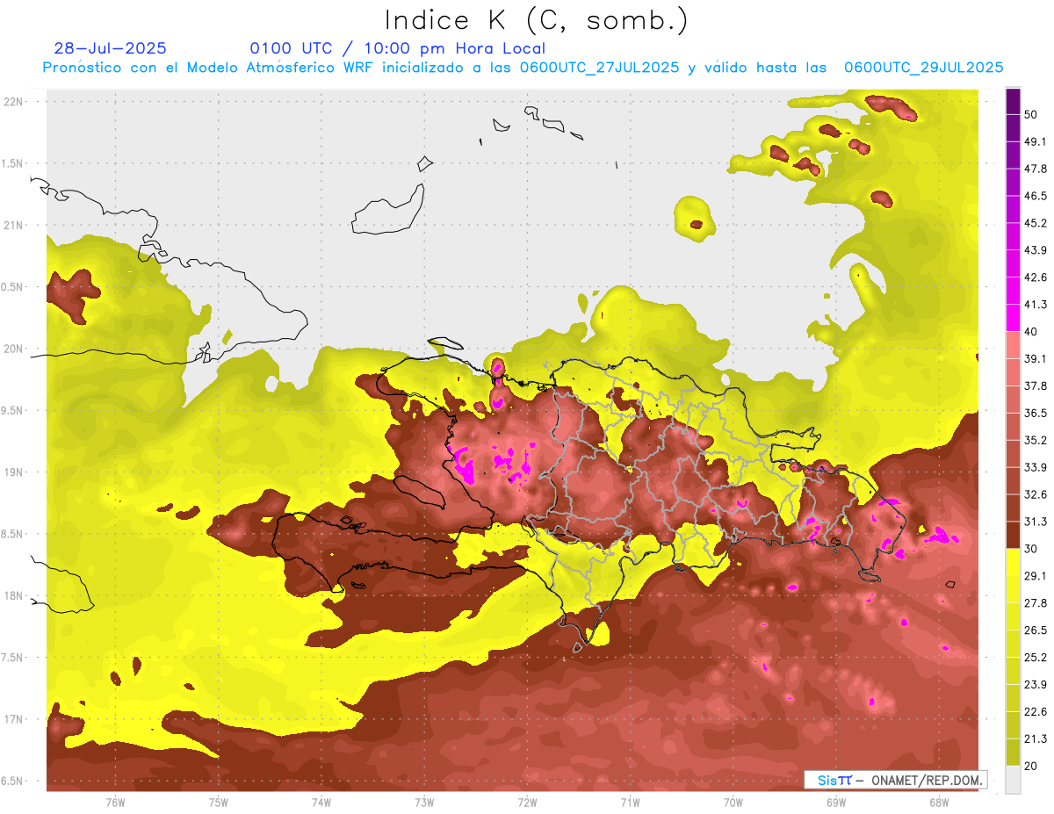Click the '39.1' color scale value
This screenshot has height=814, width=1054.
(1035, 359)
